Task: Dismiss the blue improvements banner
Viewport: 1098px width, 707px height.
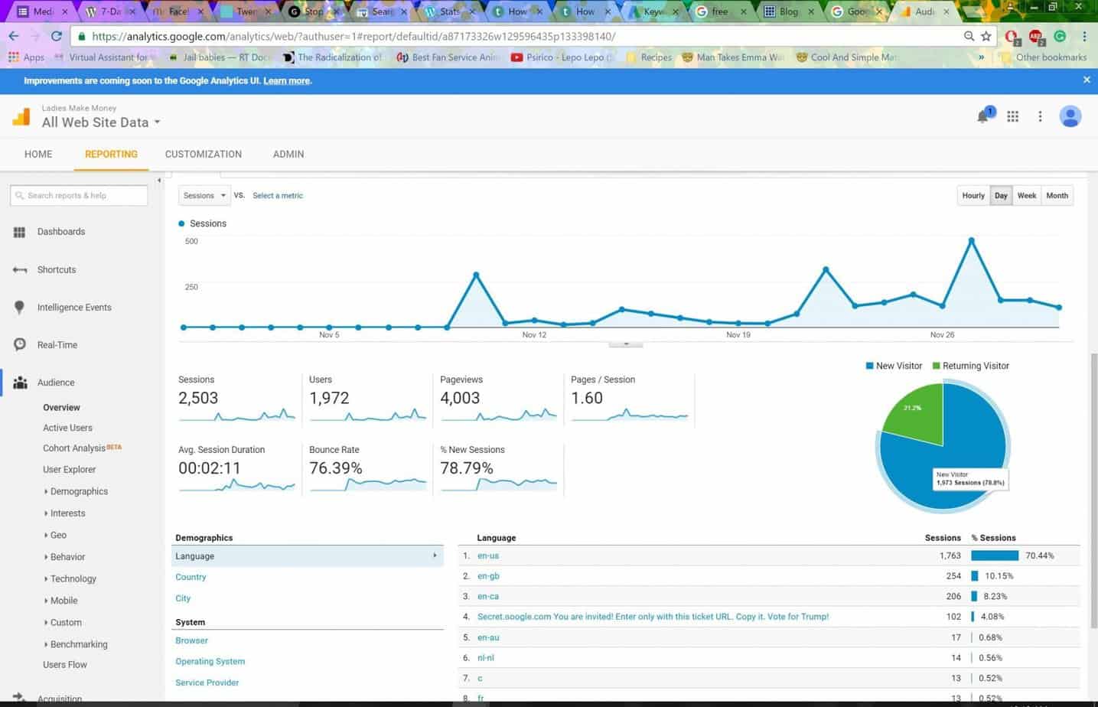Action: 1087,80
